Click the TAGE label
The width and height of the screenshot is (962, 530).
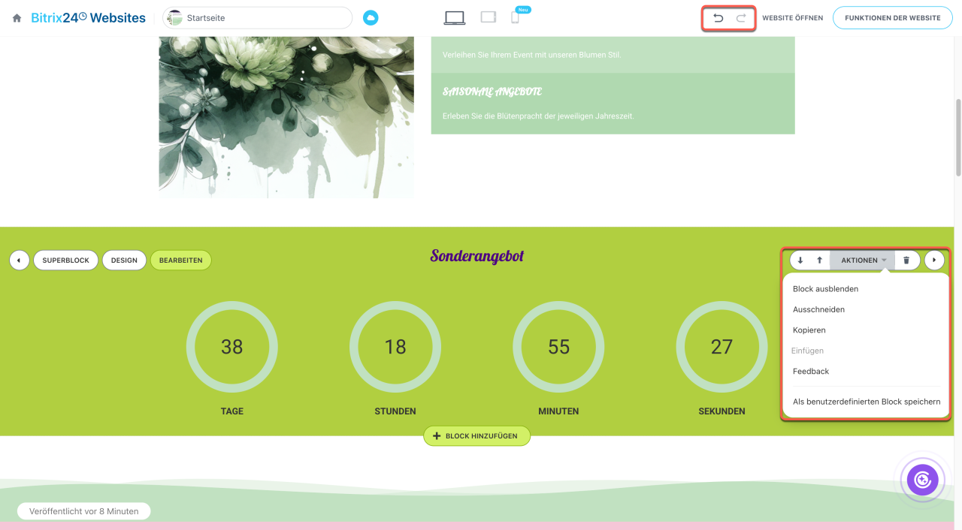(x=232, y=411)
